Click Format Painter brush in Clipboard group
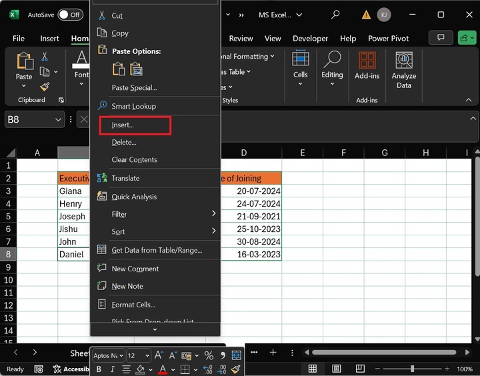Screen dimensions: 480x376 pos(45,87)
